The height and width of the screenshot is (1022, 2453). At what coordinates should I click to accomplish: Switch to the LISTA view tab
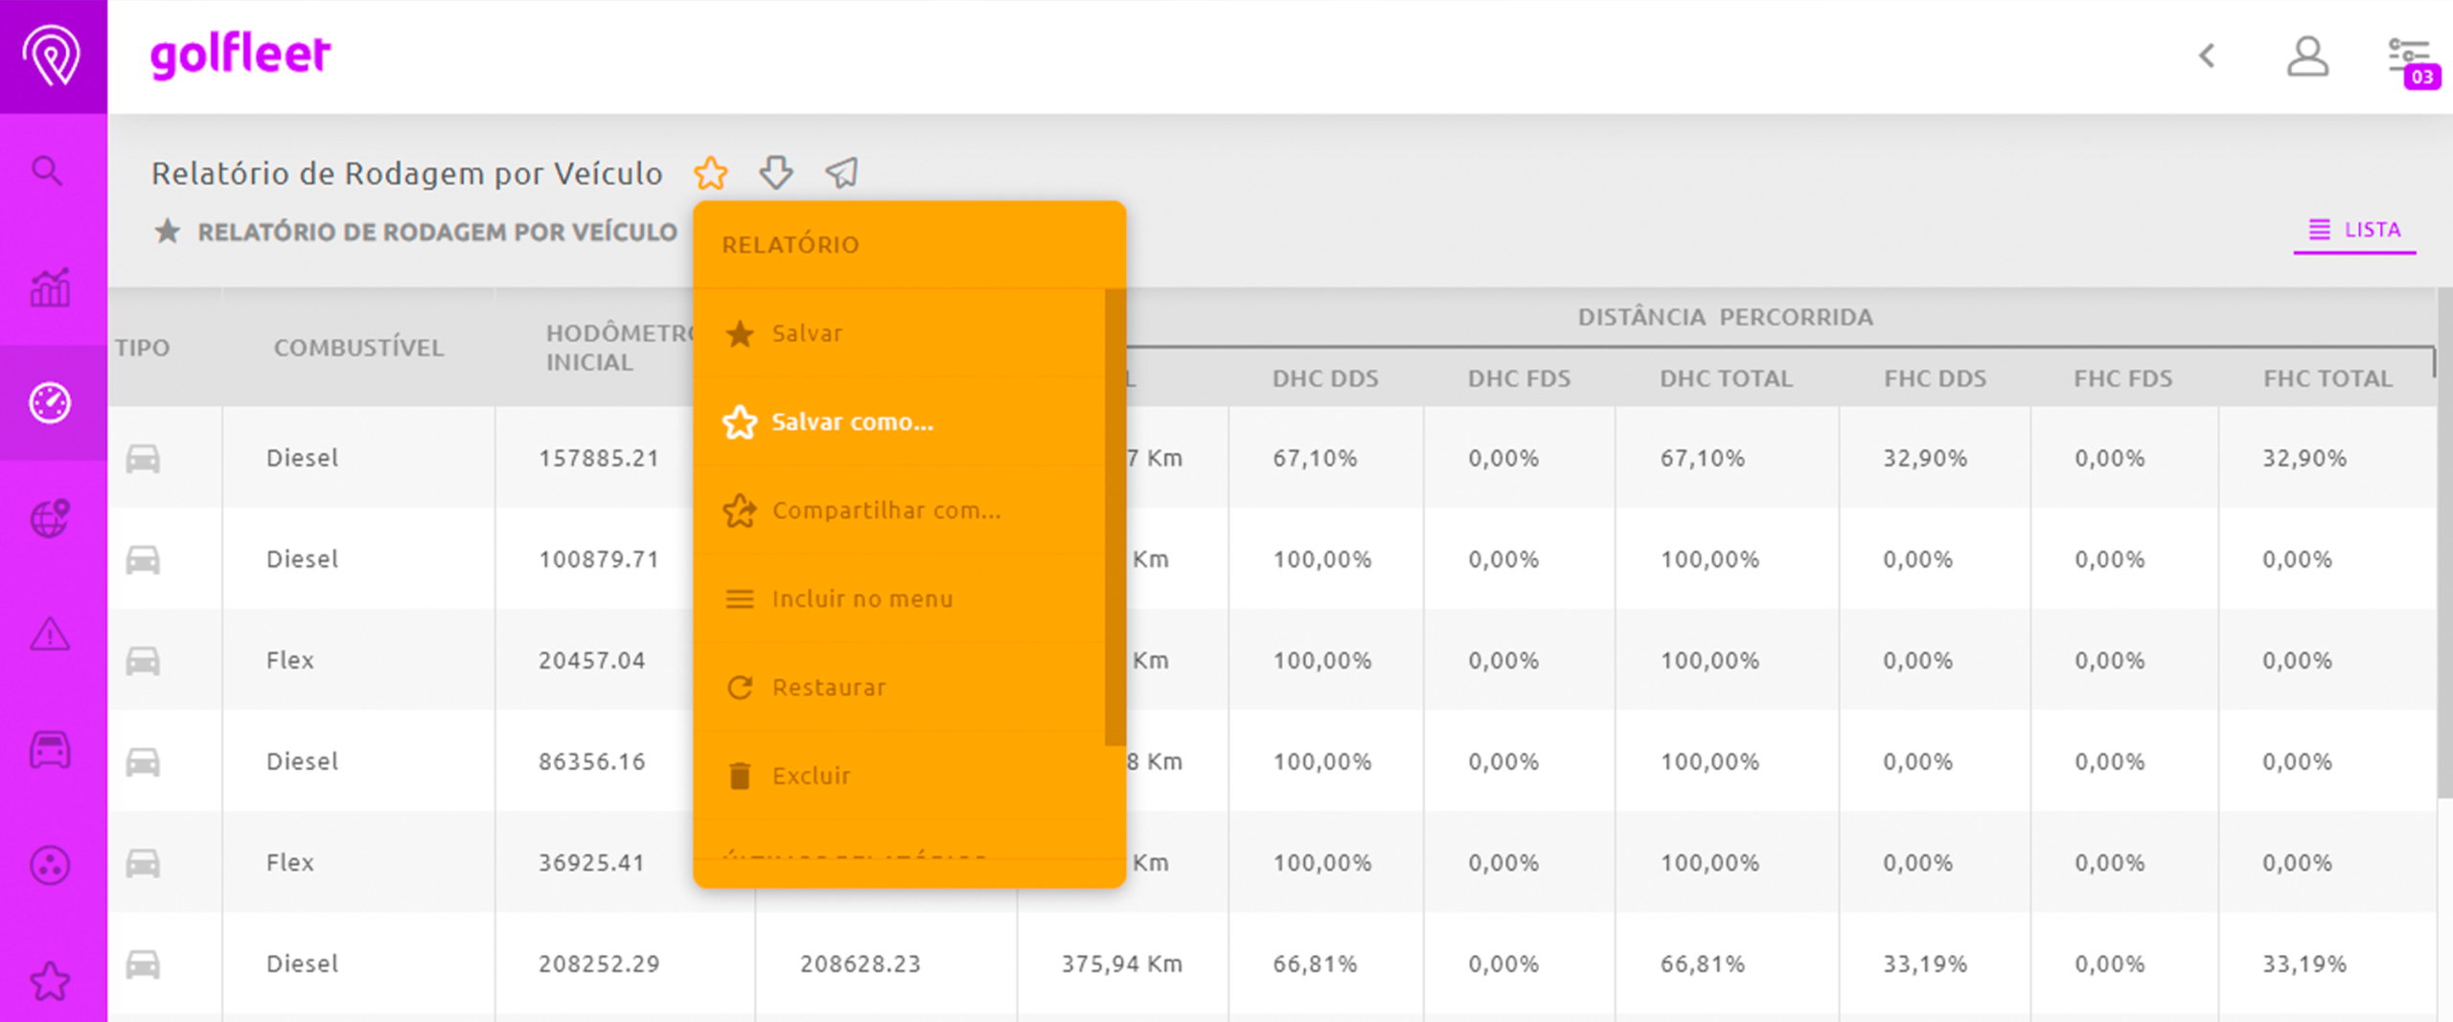[x=2354, y=230]
